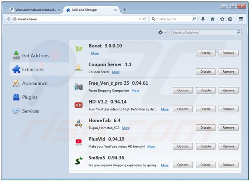The width and height of the screenshot is (250, 182).
Task: Remove the Boost extension
Action: 228,53
